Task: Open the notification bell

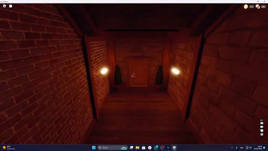Action: coord(264,148)
